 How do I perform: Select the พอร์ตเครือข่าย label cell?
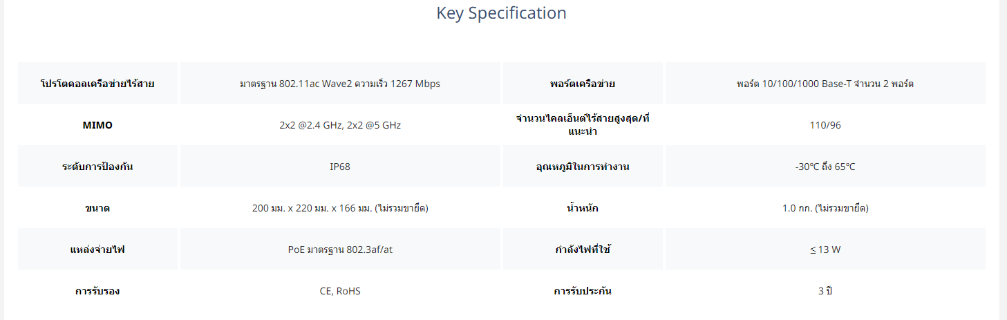(x=583, y=84)
